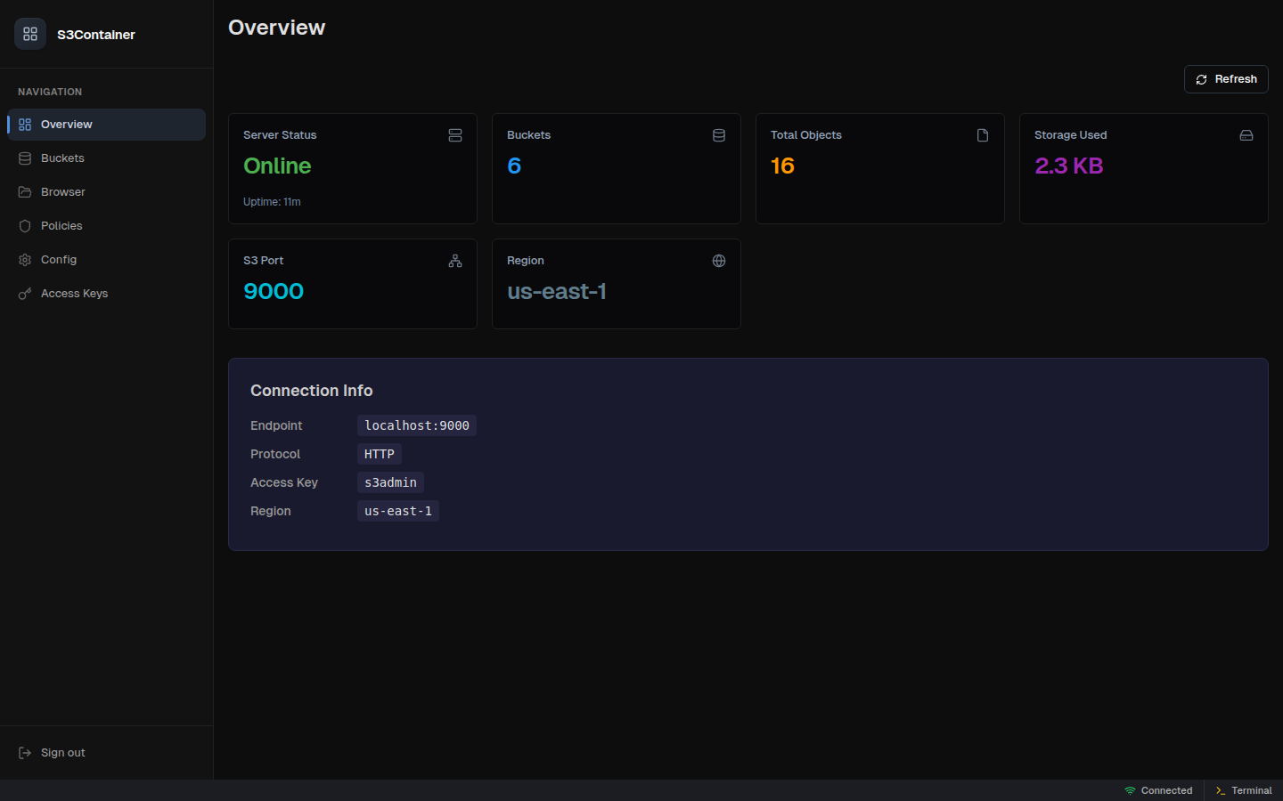Click the Connected wifi indicator
The image size is (1283, 801).
point(1158,790)
